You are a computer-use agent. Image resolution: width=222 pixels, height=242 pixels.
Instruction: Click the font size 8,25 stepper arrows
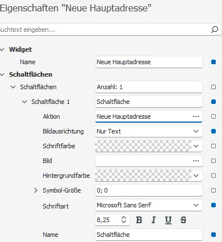[x=124, y=220]
